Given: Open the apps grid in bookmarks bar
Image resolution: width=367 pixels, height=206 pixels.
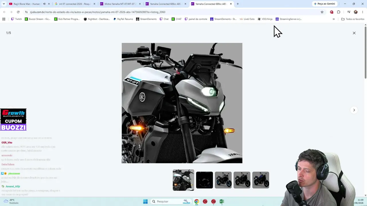Looking at the screenshot, I should click(4, 19).
